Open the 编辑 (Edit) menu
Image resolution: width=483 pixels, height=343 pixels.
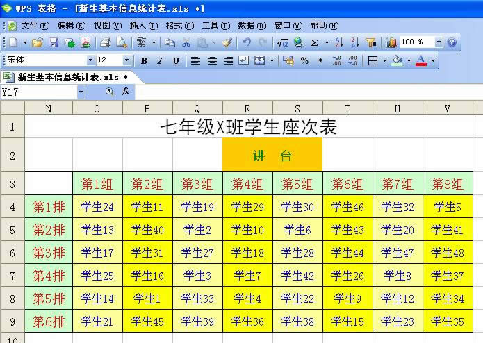(x=72, y=26)
